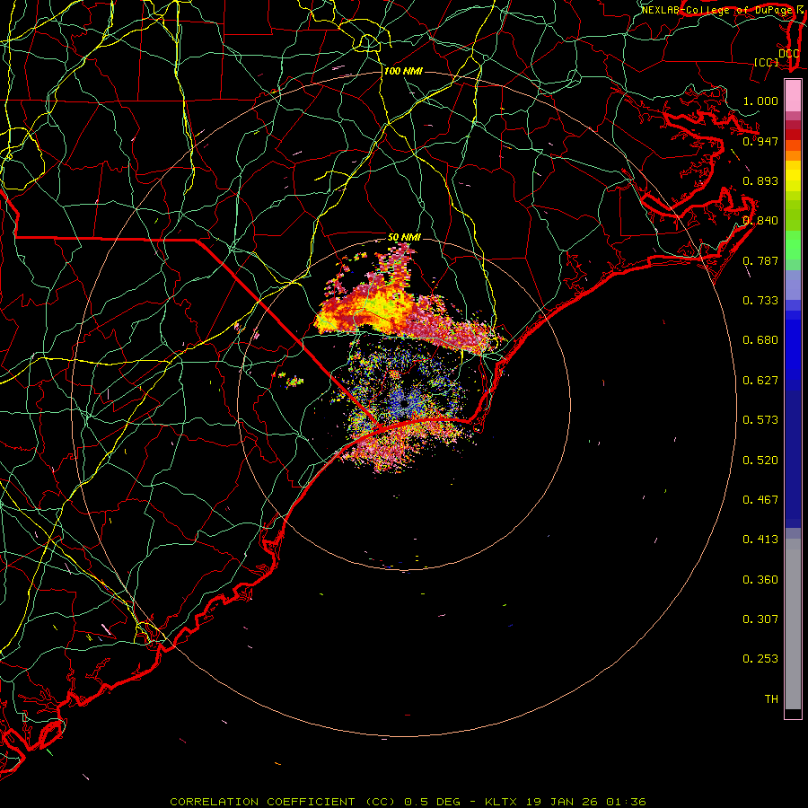Click the 100 NMI range ring label
The image size is (808, 808).
click(403, 71)
